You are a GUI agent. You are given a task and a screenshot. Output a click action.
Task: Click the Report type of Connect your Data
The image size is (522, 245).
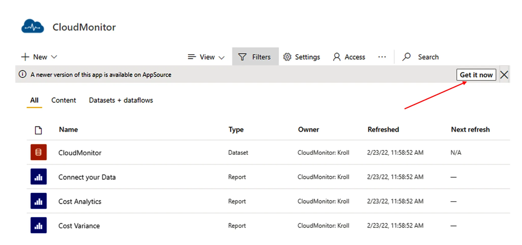[237, 177]
